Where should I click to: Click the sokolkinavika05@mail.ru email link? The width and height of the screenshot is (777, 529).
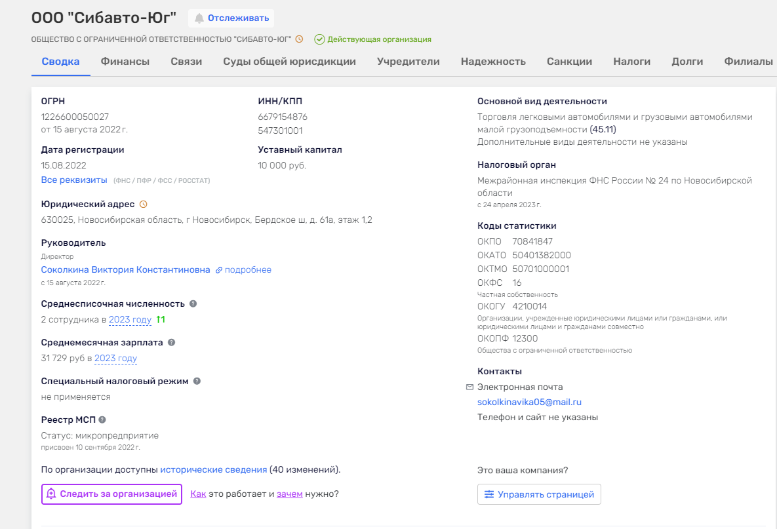pos(529,402)
